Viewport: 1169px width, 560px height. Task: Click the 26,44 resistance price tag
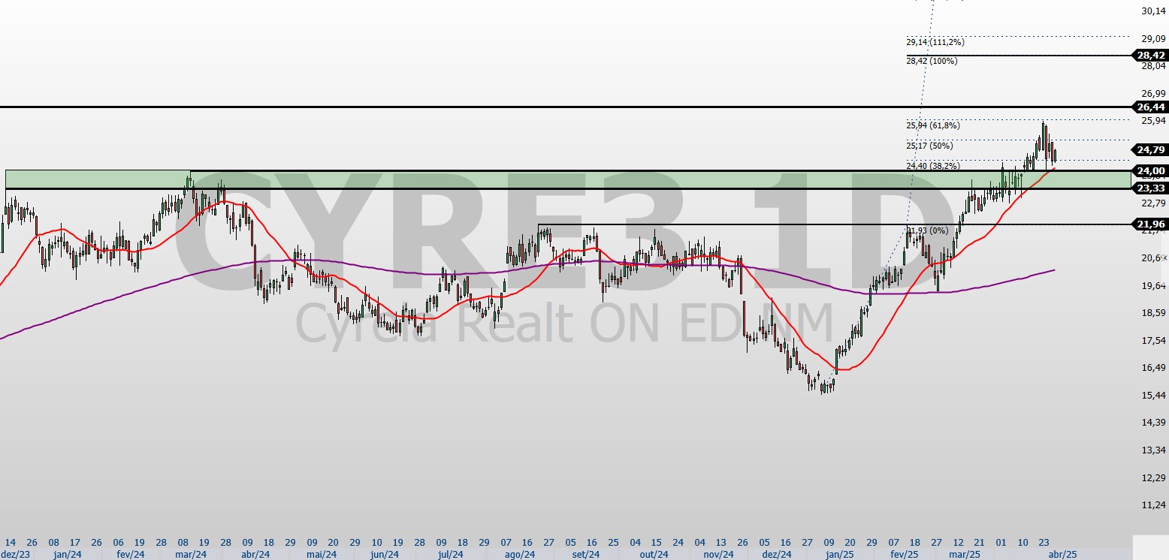click(1150, 107)
